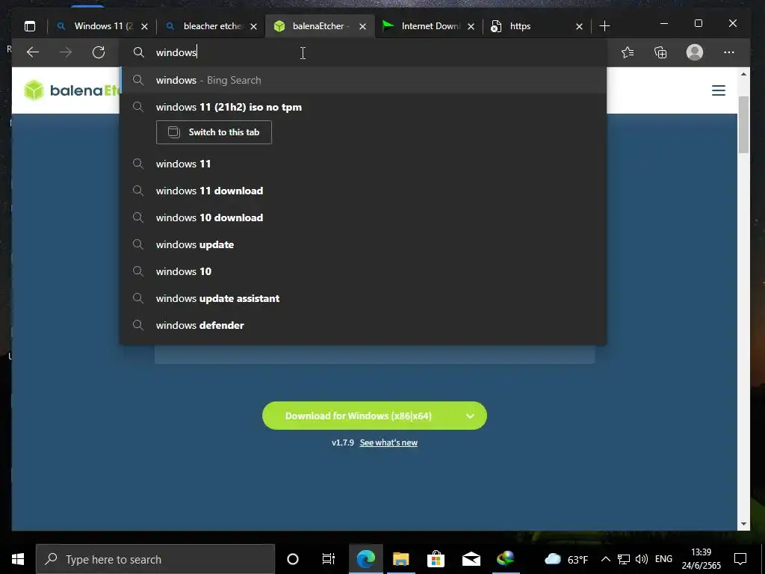
Task: Choose 'windows 11 download' suggestion
Action: (364, 191)
